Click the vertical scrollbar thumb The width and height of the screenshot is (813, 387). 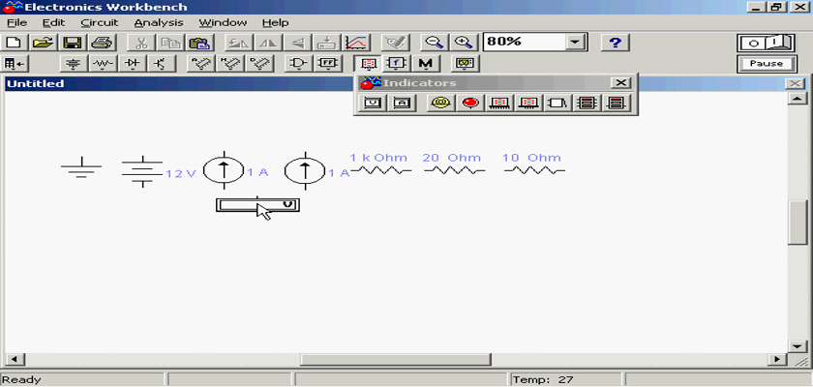pyautogui.click(x=797, y=223)
